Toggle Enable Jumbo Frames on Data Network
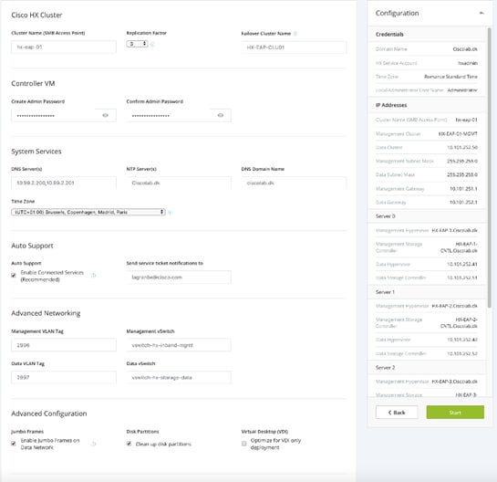This screenshot has width=497, height=482. 14,444
